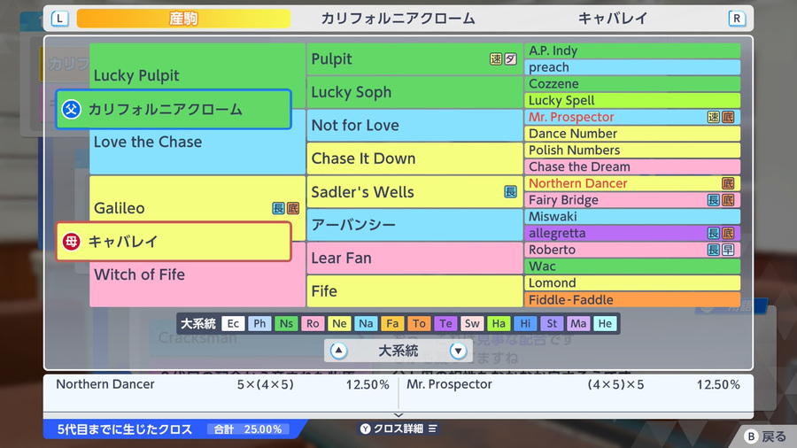Click the Ec lineage color swatch

click(233, 323)
